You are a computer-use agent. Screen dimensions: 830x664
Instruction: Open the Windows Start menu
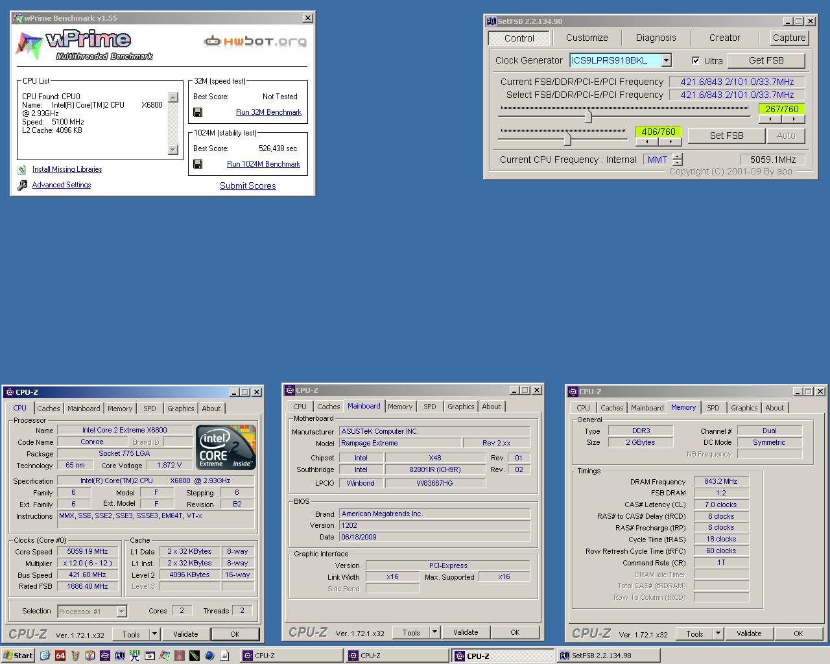tap(18, 656)
